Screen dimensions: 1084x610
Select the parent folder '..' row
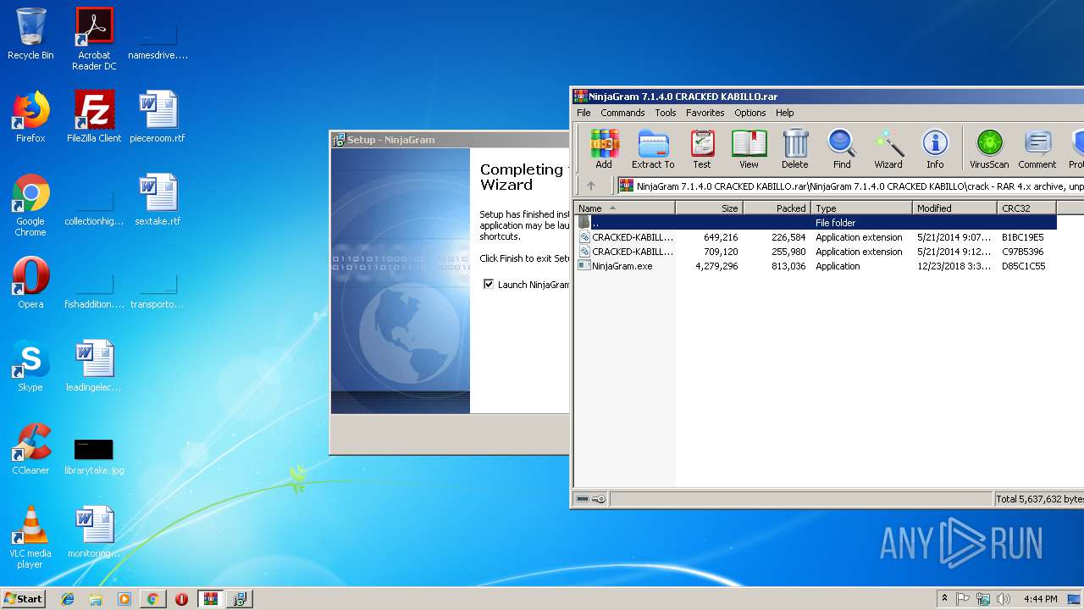tap(816, 223)
